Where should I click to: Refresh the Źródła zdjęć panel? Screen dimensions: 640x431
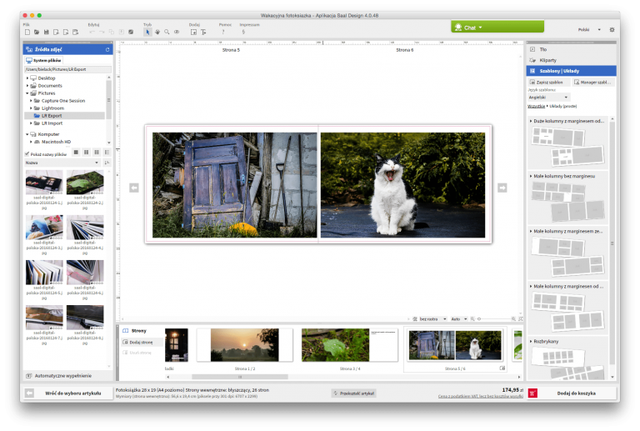107,49
